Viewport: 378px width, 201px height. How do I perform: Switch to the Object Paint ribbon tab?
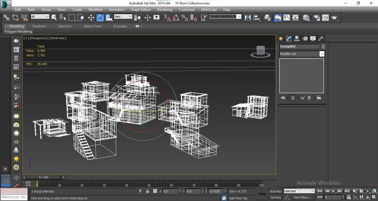click(x=92, y=26)
